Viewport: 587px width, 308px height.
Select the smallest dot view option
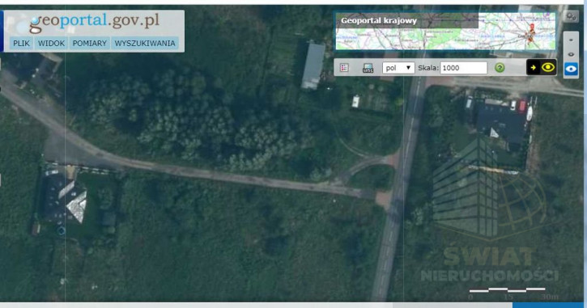click(571, 40)
